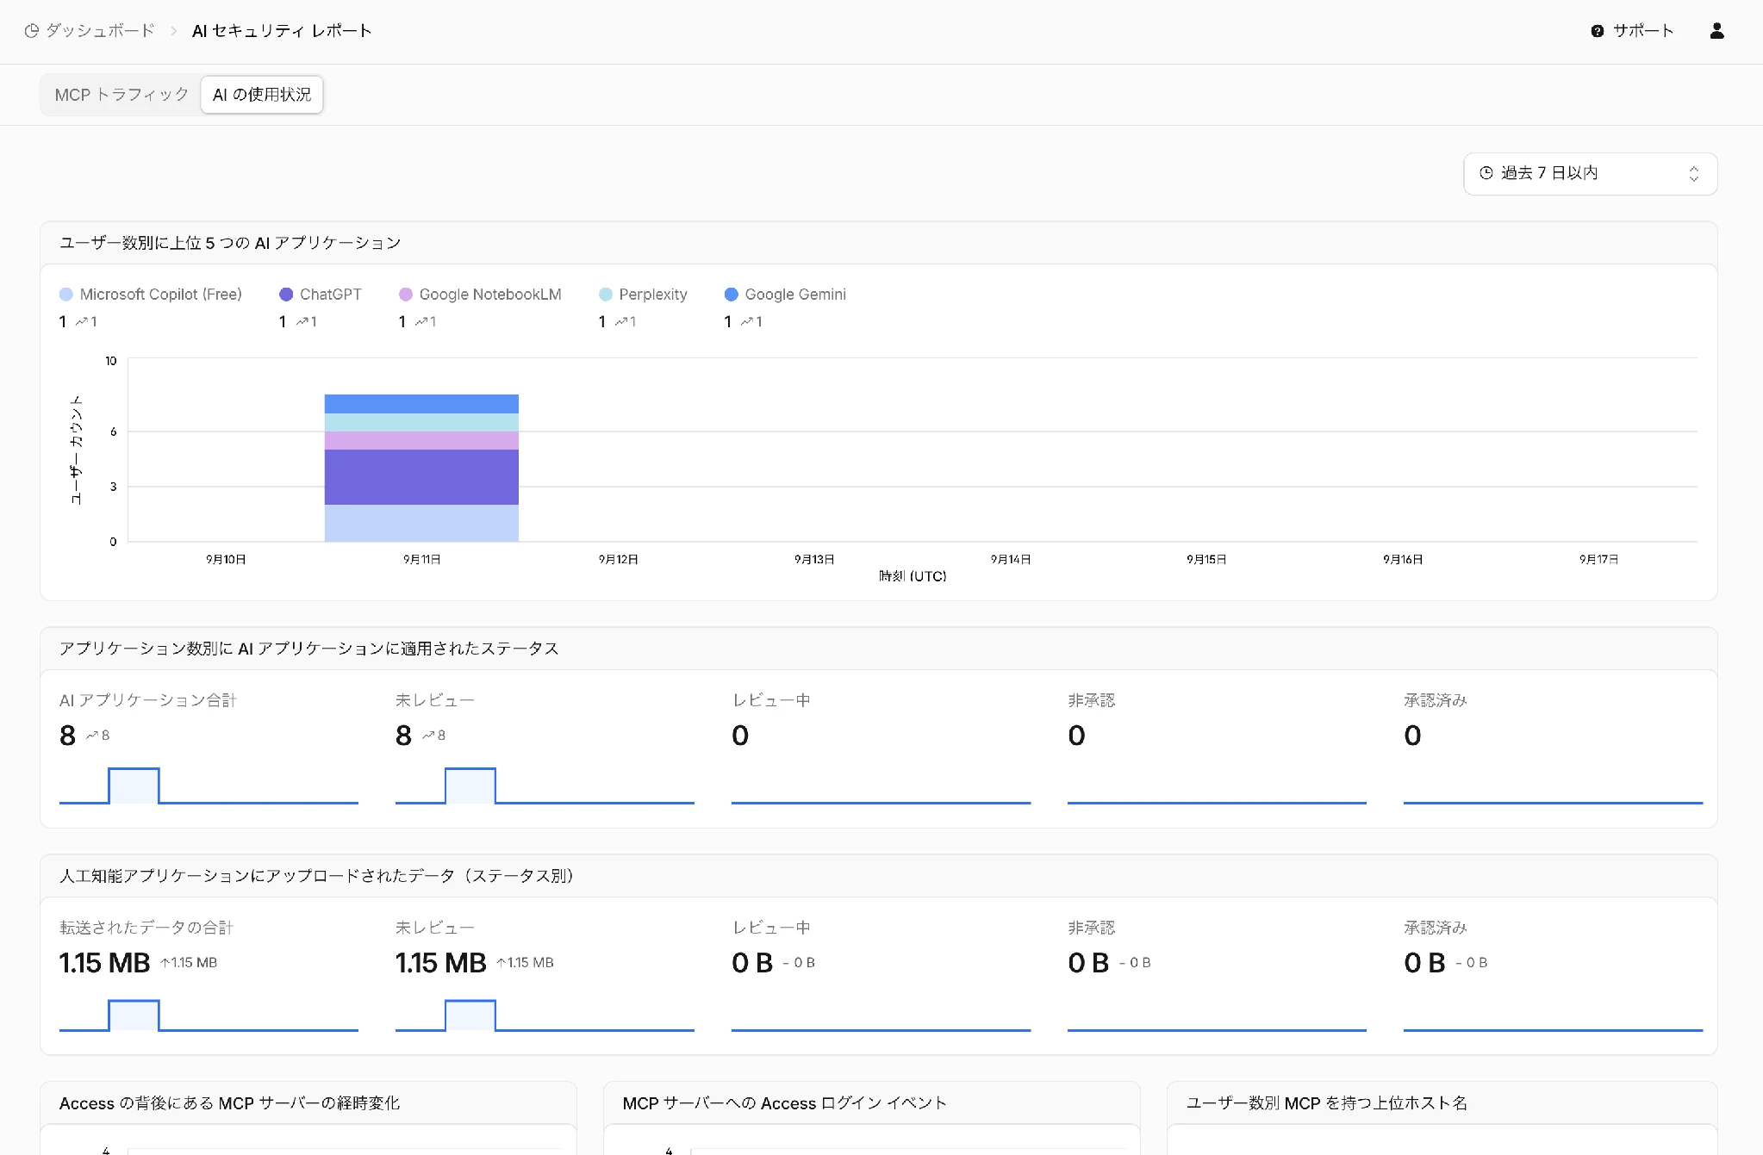Screen dimensions: 1763x1155
Task: Select the AI の使用状況 tab
Action: pyautogui.click(x=262, y=95)
